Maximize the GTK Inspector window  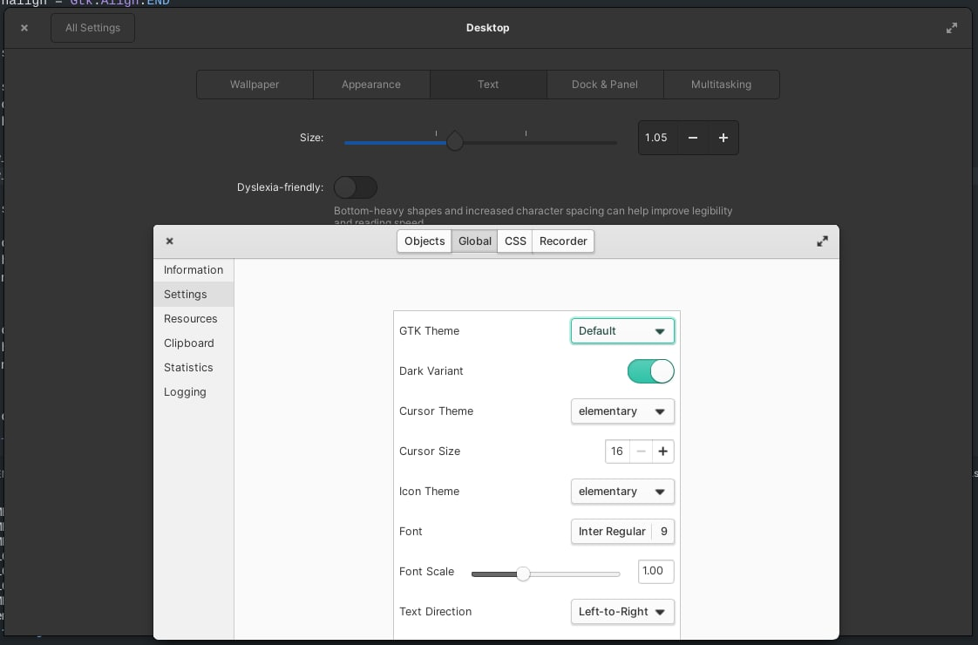[822, 241]
